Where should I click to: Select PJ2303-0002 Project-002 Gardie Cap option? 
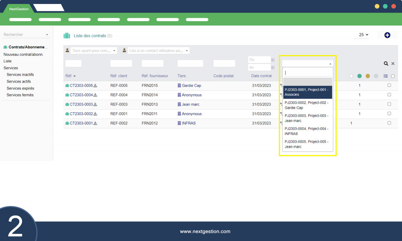307,105
